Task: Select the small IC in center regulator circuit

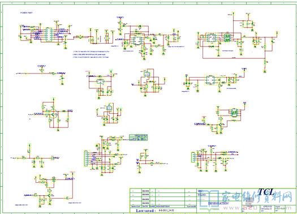Action: click(100, 82)
